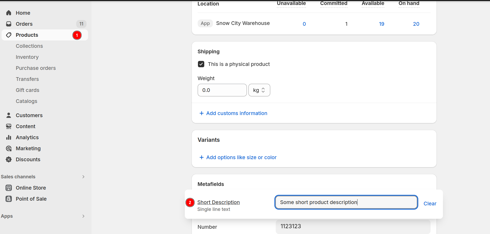Click Available quantity 19
The image size is (490, 234).
click(x=381, y=24)
